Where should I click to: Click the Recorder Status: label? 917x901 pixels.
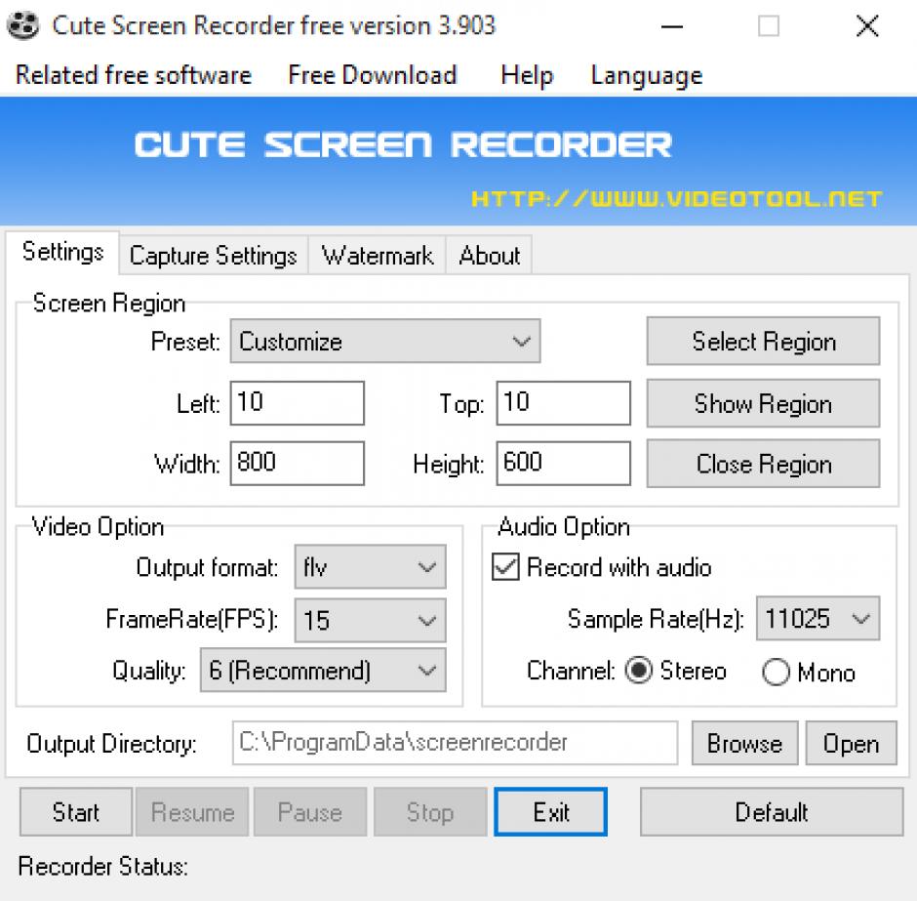[x=103, y=867]
